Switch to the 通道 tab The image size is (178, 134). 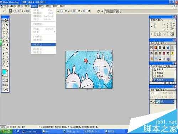[157, 90]
